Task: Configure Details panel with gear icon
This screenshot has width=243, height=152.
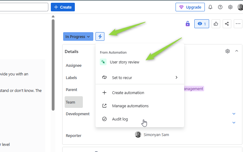Action: pyautogui.click(x=228, y=51)
